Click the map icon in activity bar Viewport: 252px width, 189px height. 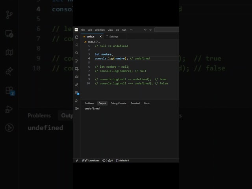point(77,77)
